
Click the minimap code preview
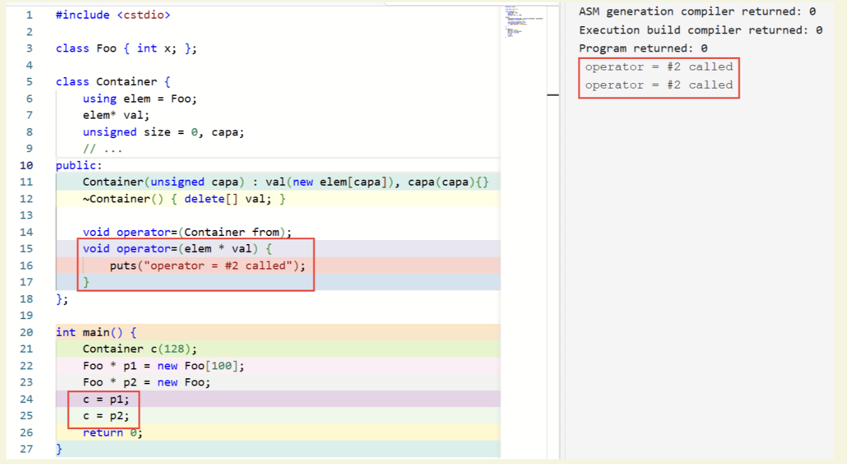[522, 20]
